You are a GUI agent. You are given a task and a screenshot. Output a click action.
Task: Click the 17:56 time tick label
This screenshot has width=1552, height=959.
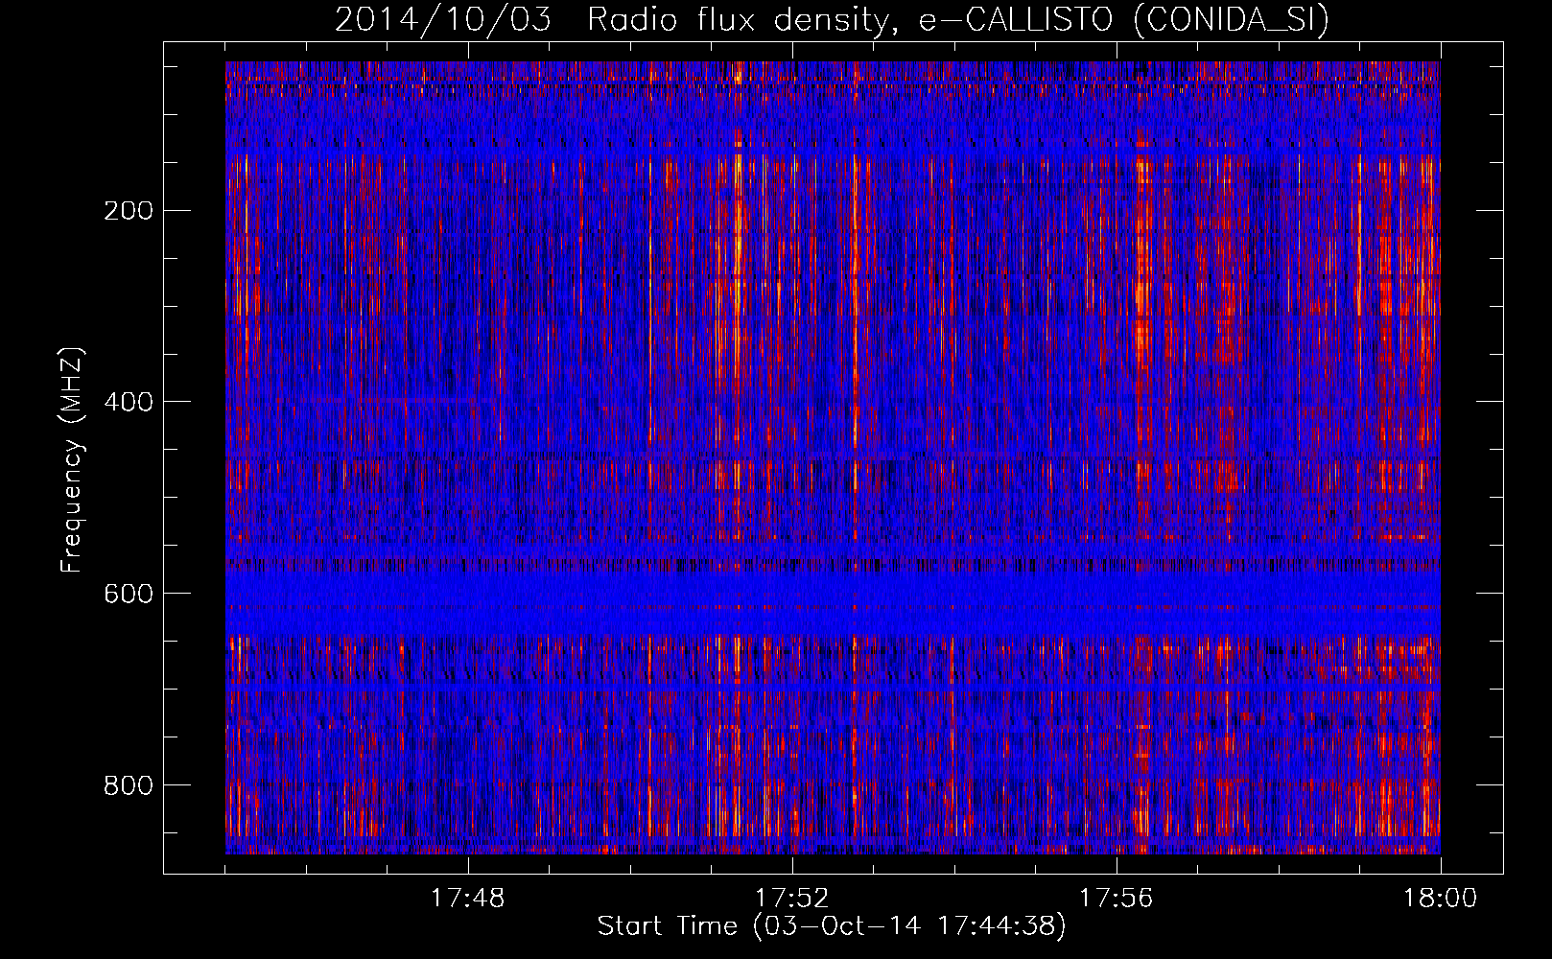click(1116, 899)
